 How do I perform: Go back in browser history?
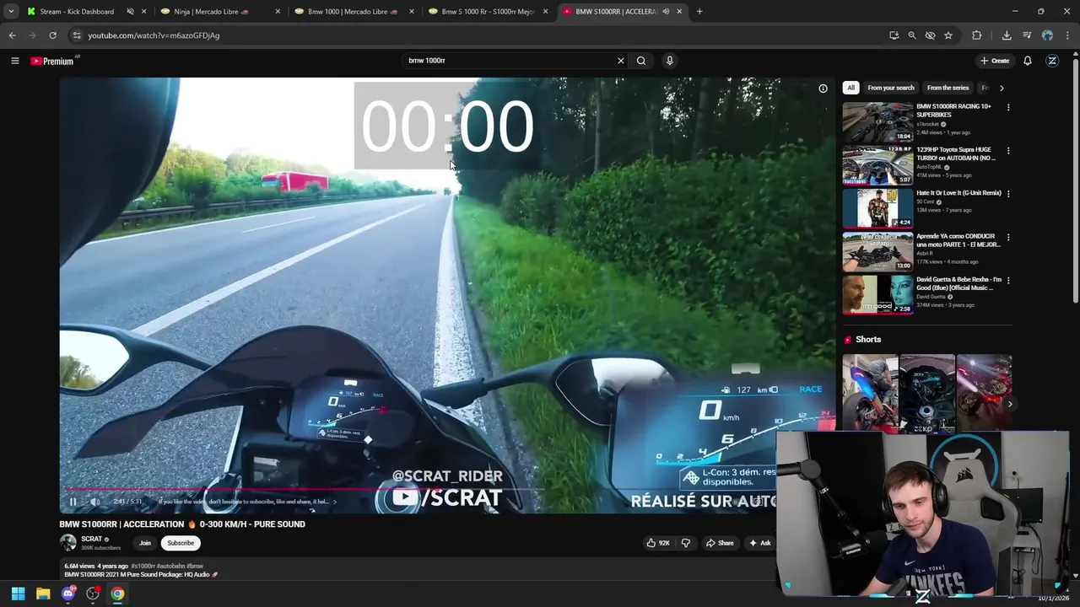coord(12,35)
